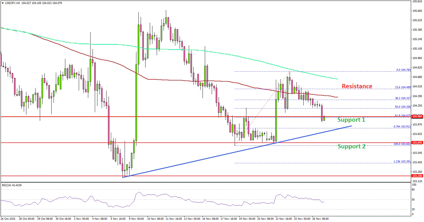Click the red 103.695 price tag
Screen dimensions: 424x222
[x=416, y=142]
